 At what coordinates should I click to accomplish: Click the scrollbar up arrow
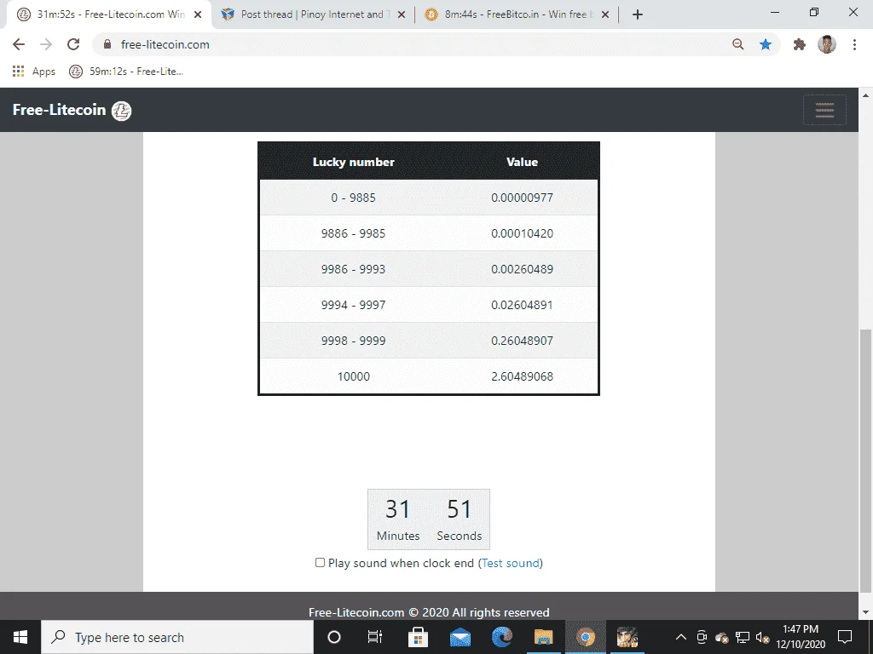[865, 95]
